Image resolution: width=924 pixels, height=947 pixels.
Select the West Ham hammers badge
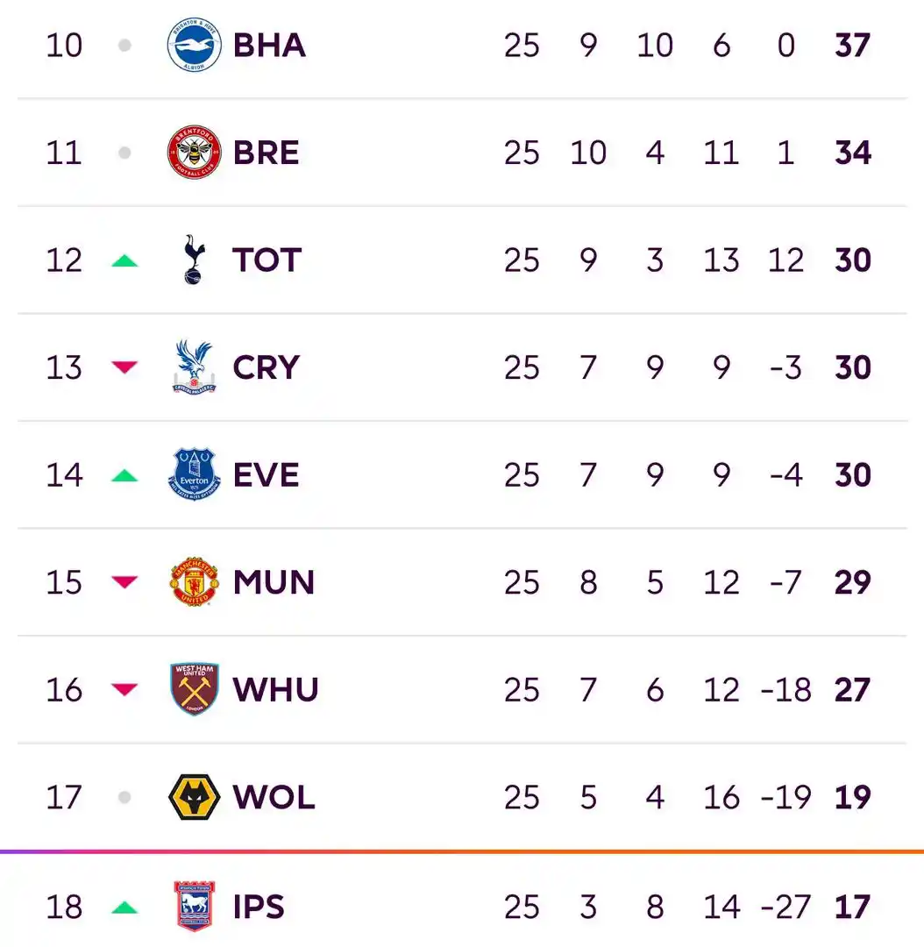coord(194,689)
